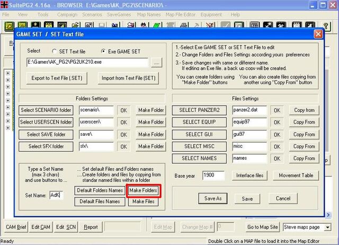Click the Go to Map Site button
The height and width of the screenshot is (245, 339).
coord(263,227)
